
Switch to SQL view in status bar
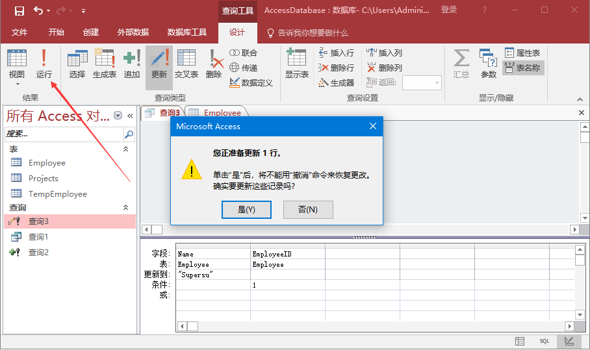(x=545, y=342)
